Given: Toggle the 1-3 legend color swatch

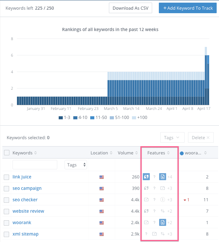Looking at the screenshot, I should coord(61,117).
